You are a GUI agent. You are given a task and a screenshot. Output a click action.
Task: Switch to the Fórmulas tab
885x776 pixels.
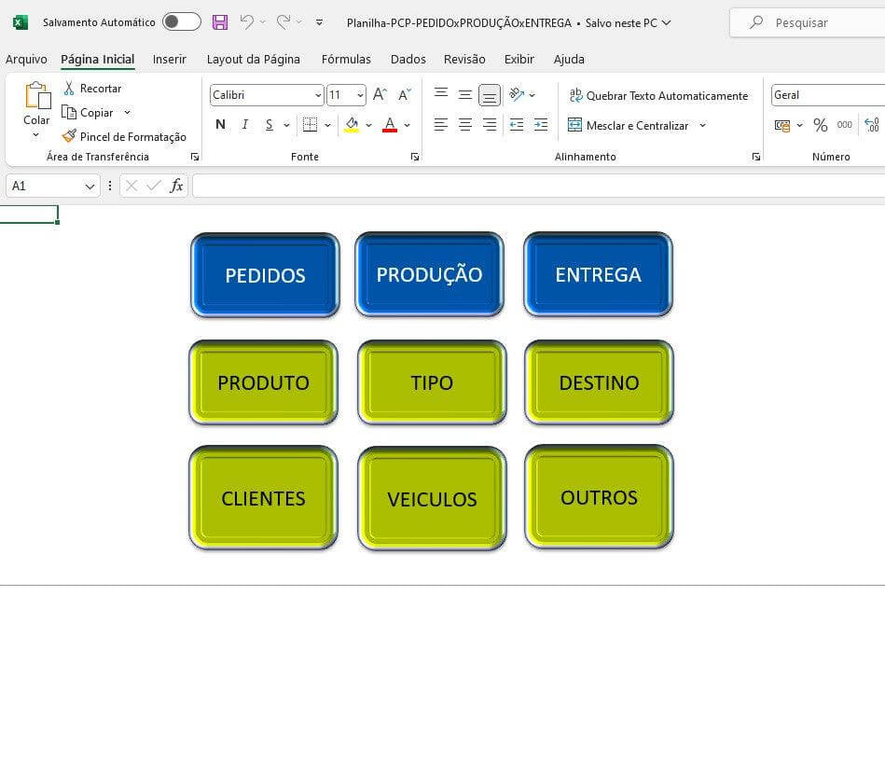tap(346, 59)
